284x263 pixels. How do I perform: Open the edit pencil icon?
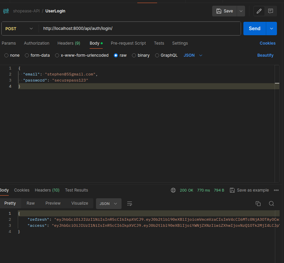[259, 11]
